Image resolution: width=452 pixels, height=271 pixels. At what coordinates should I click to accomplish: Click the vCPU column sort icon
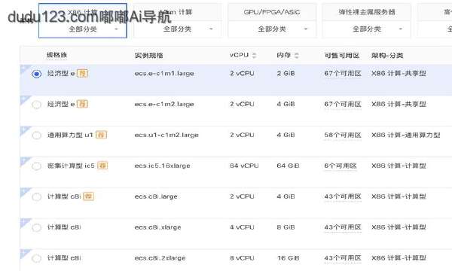point(254,55)
